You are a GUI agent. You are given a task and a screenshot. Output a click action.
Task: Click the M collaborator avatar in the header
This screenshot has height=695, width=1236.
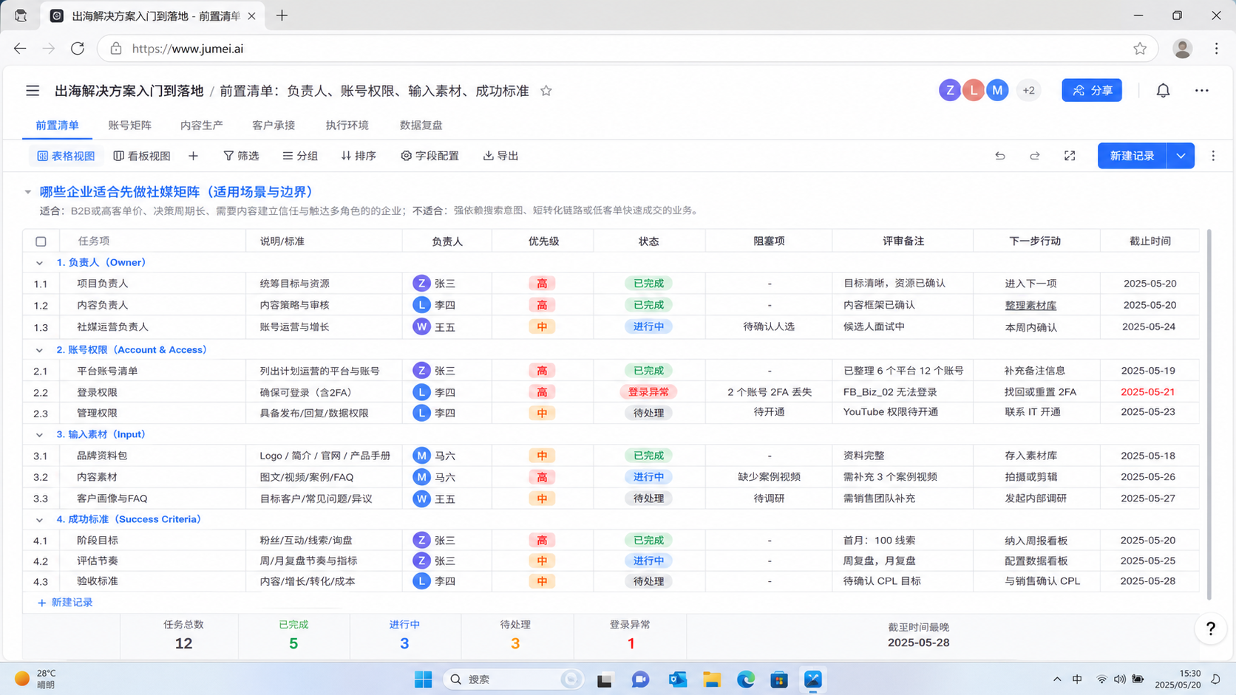point(997,90)
